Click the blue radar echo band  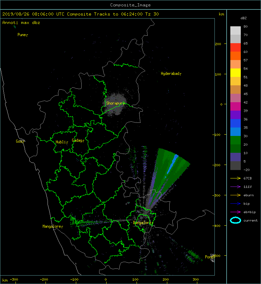point(172,165)
